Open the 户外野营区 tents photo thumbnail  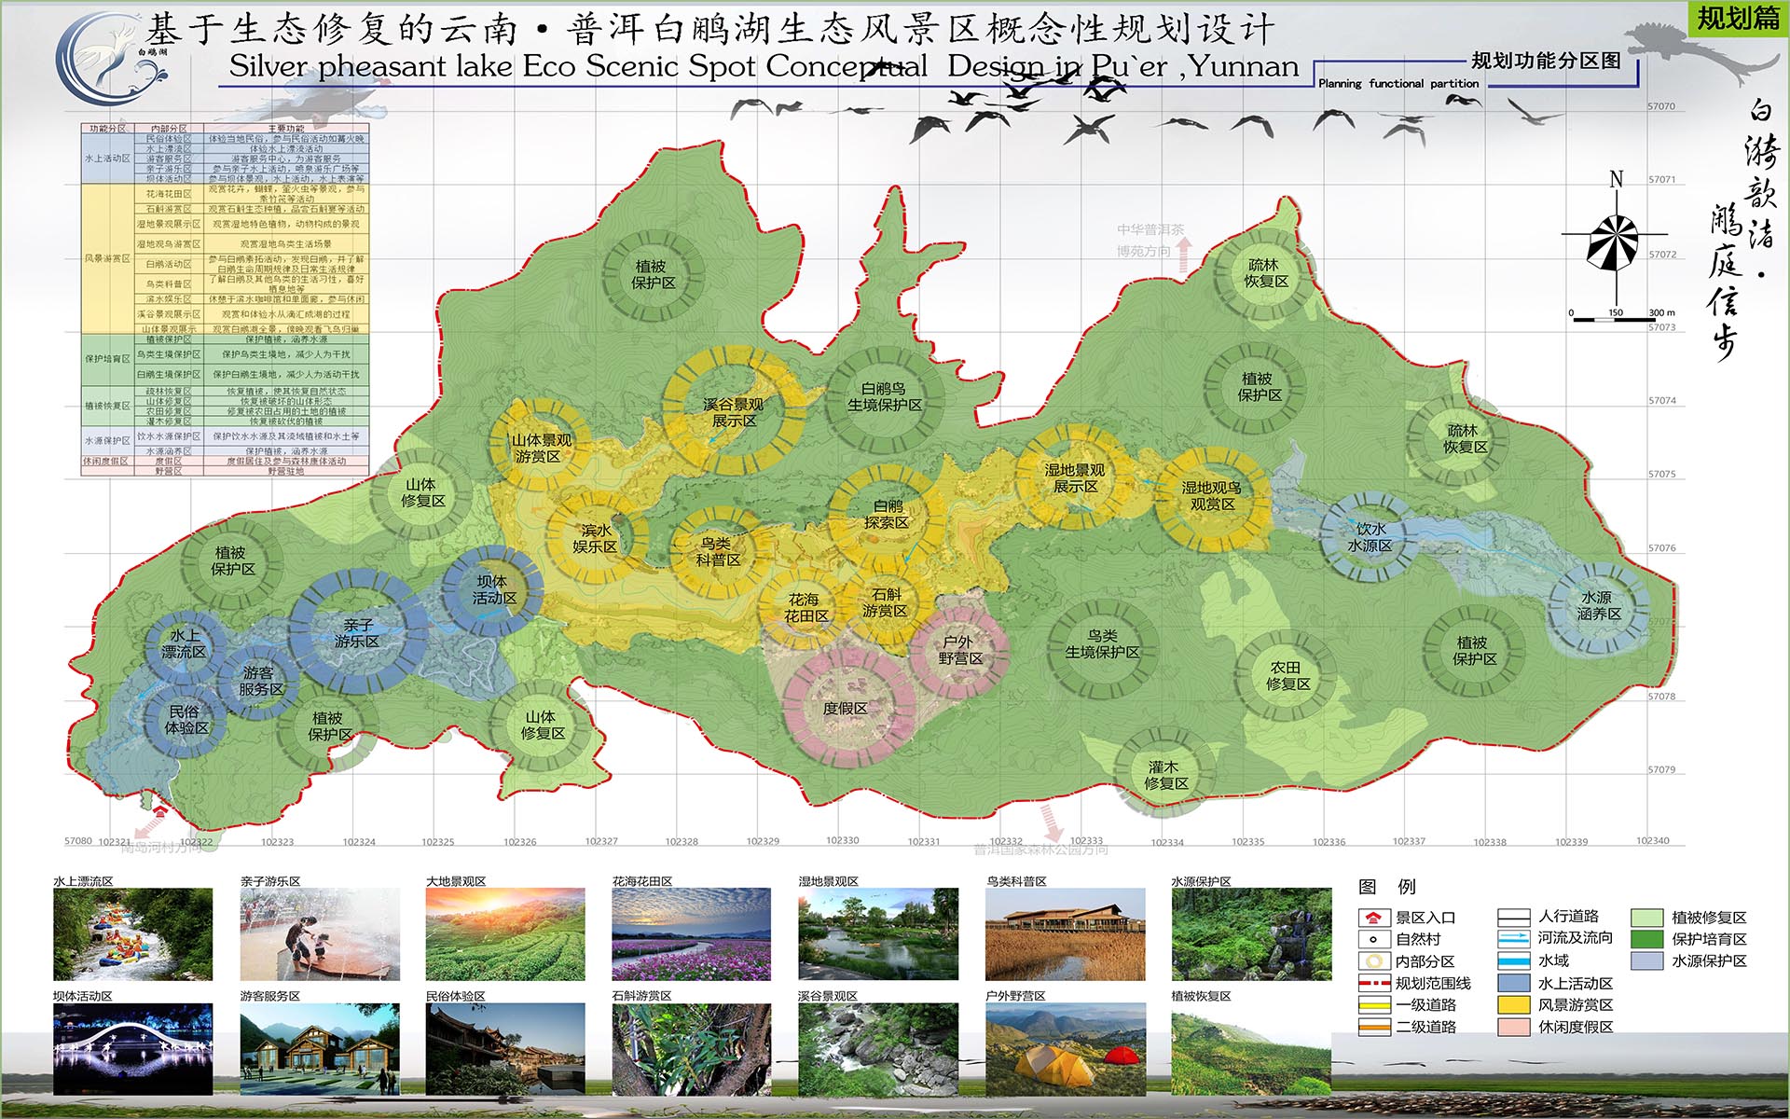1066,1049
